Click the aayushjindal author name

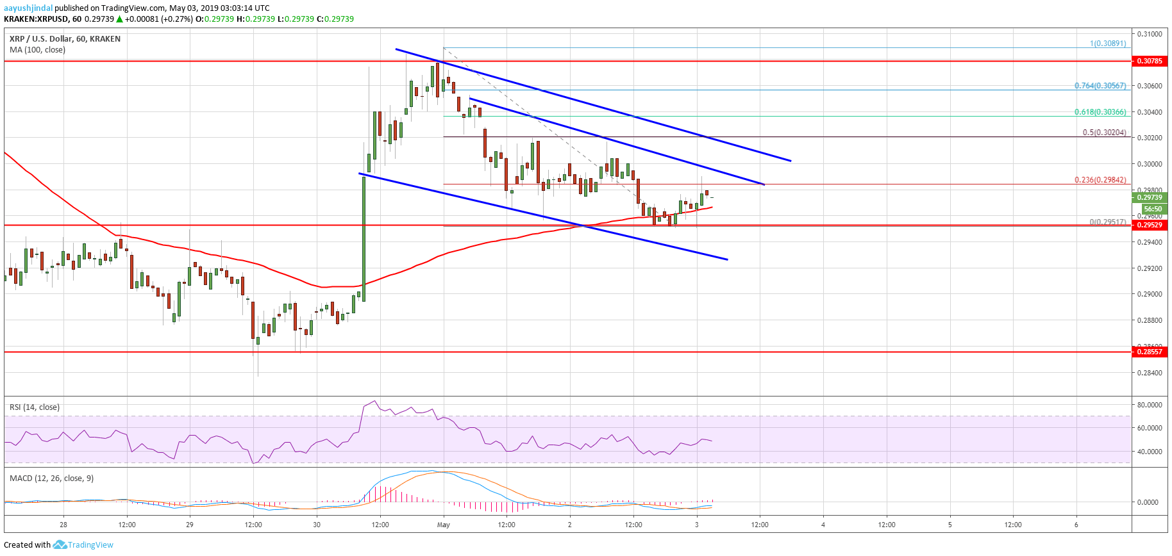click(28, 8)
